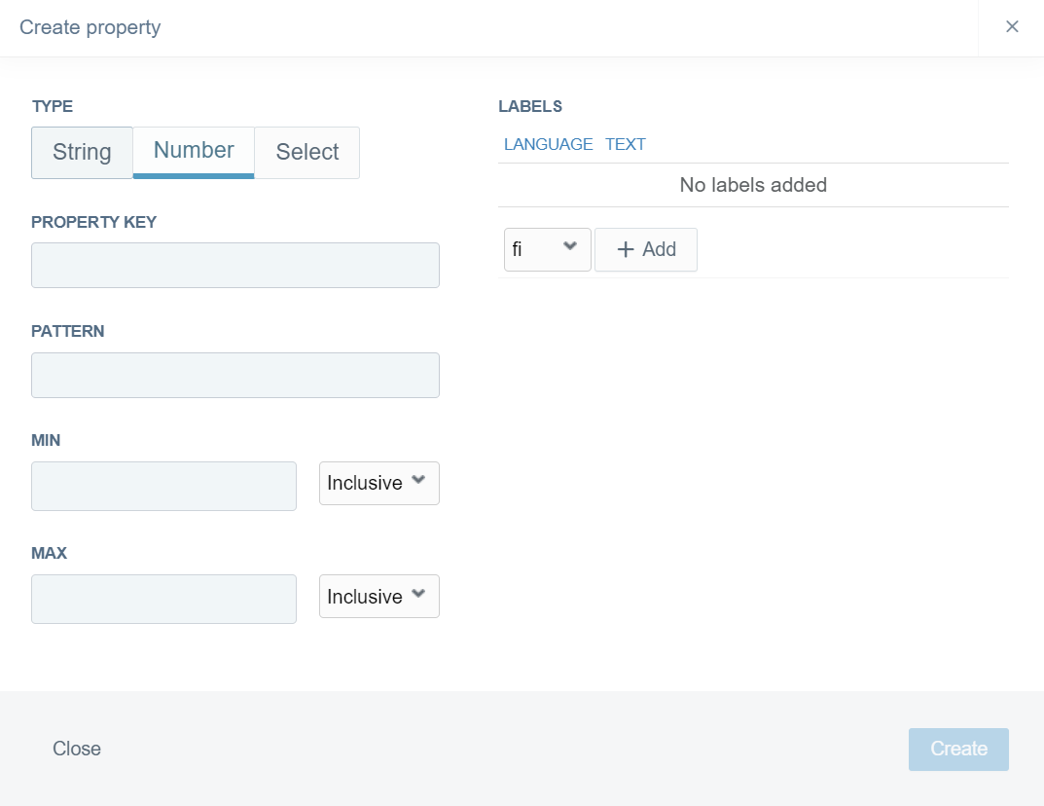The height and width of the screenshot is (806, 1044).
Task: Choose the Select property type
Action: [307, 153]
